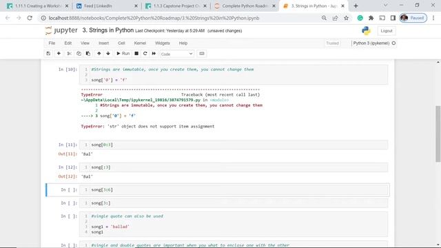Viewport: 441px width, 248px height.
Task: Rename the notebook title Strings in Python
Action: pyautogui.click(x=108, y=30)
